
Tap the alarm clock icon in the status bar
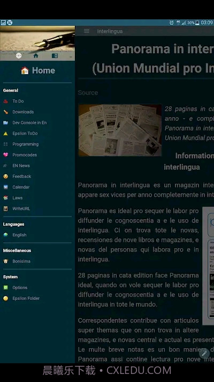pos(172,23)
